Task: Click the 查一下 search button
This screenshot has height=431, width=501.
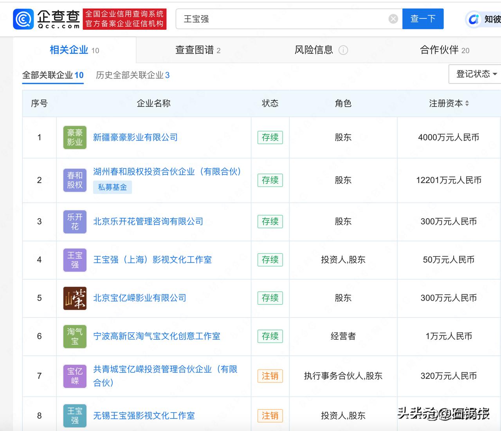Action: pos(423,19)
